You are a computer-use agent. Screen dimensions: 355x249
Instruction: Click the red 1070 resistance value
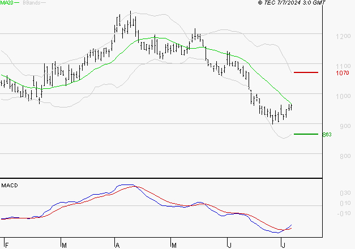click(x=343, y=73)
